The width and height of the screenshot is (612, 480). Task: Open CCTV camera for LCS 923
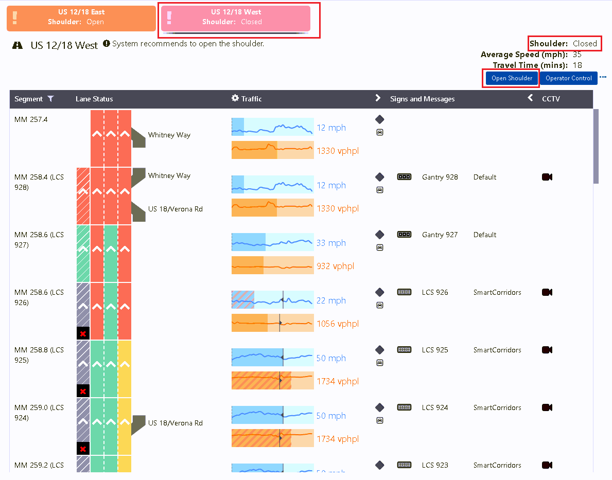click(547, 465)
